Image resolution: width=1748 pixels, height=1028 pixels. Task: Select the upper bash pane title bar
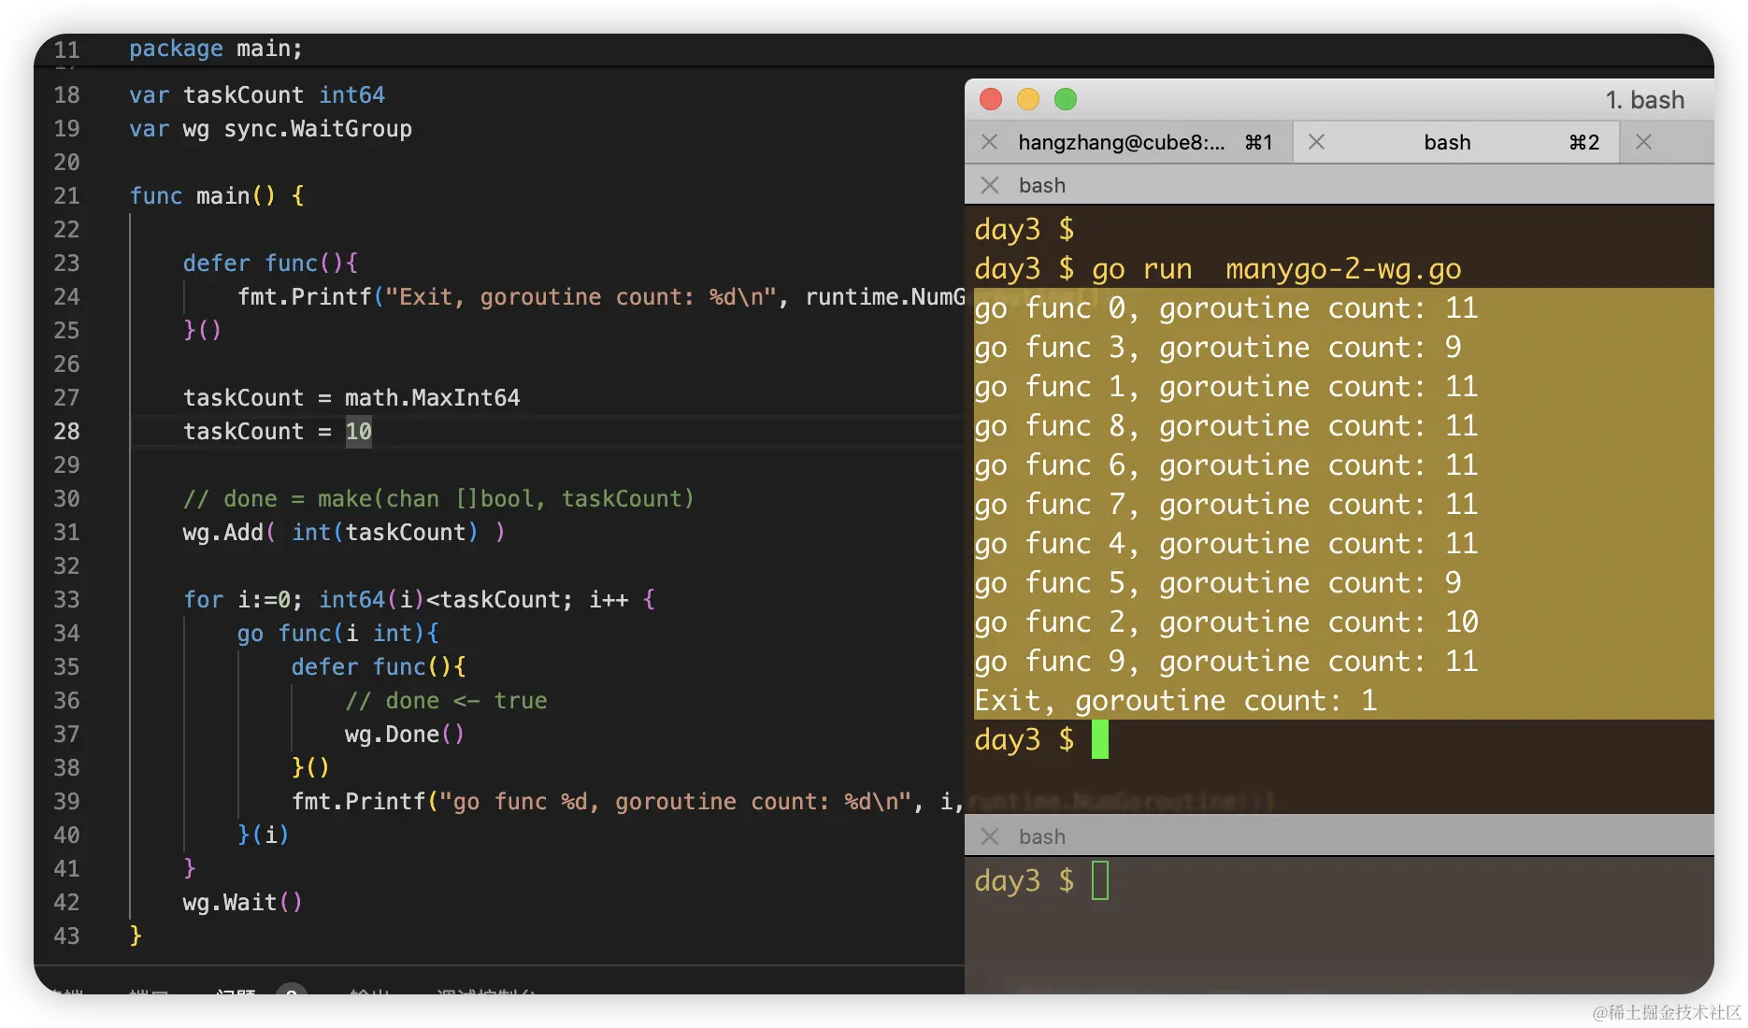[x=1340, y=185]
